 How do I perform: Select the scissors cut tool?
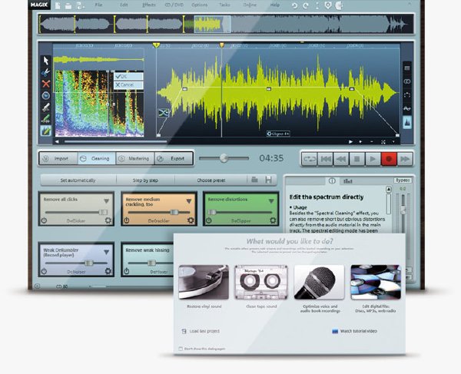[x=46, y=72]
